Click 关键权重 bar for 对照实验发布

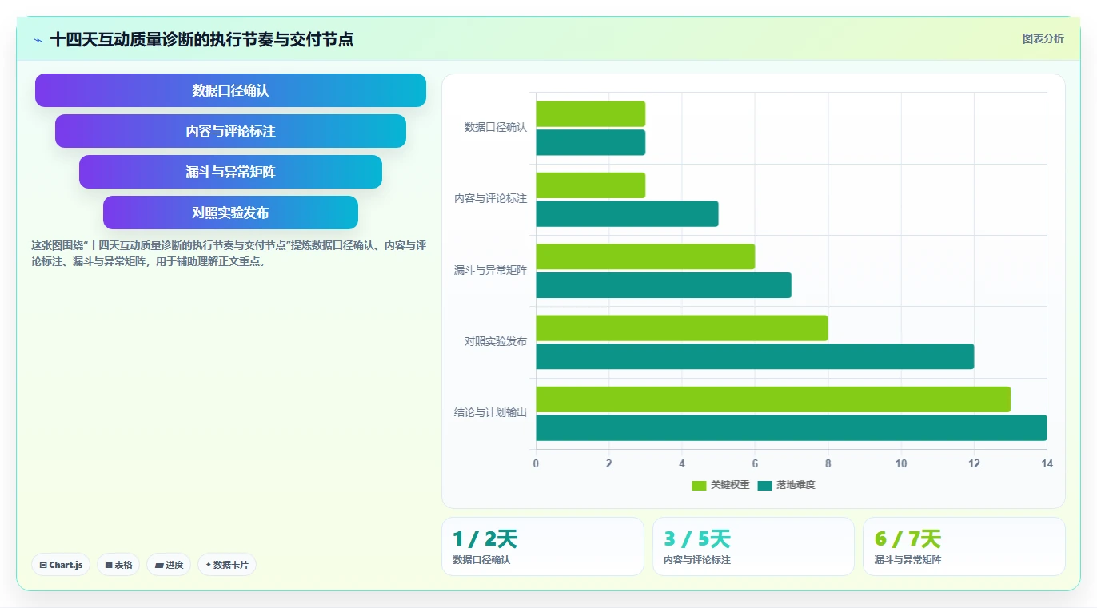click(682, 328)
